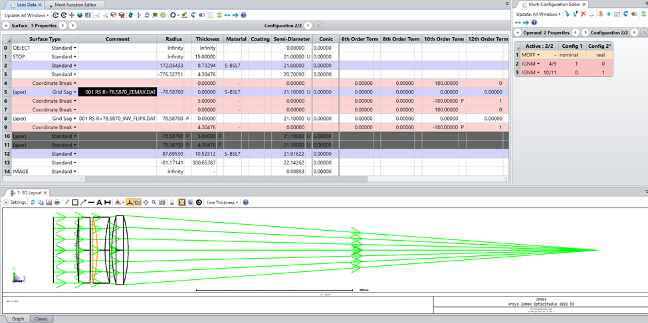Viewport: 648px width, 323px height.
Task: Go to next surface in Surface Properties
Action: pyautogui.click(x=72, y=26)
